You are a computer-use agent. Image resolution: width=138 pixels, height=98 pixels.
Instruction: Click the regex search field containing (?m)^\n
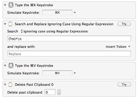(x=69, y=38)
